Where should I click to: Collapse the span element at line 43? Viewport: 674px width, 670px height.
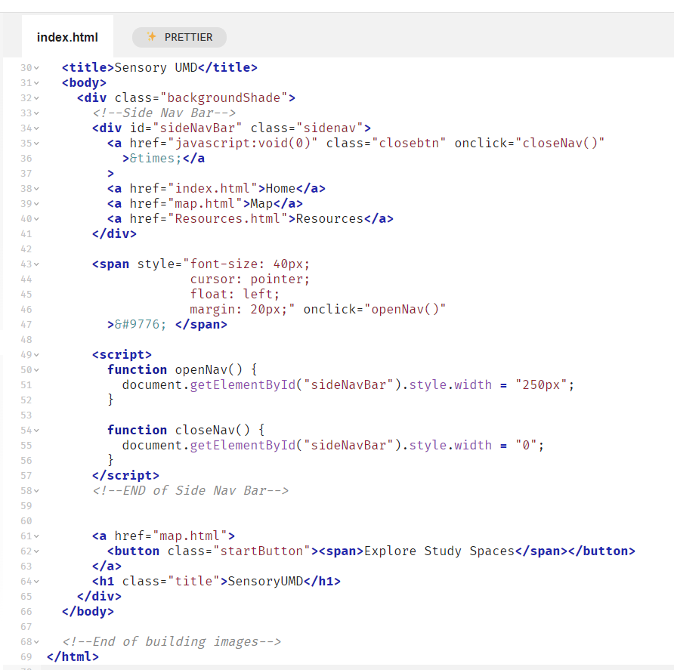[x=36, y=264]
